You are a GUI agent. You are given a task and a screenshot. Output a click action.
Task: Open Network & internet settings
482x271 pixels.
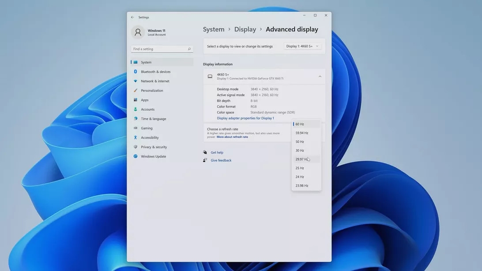tap(155, 80)
